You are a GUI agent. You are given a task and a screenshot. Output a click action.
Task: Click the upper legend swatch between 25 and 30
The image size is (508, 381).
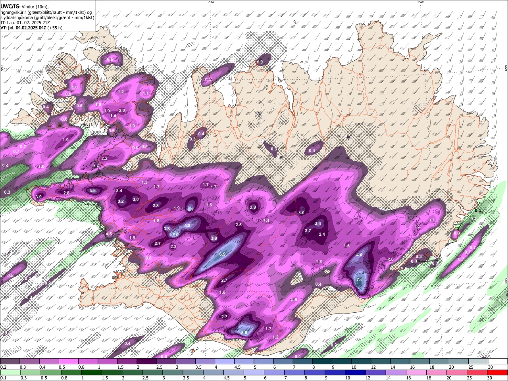pyautogui.click(x=479, y=362)
